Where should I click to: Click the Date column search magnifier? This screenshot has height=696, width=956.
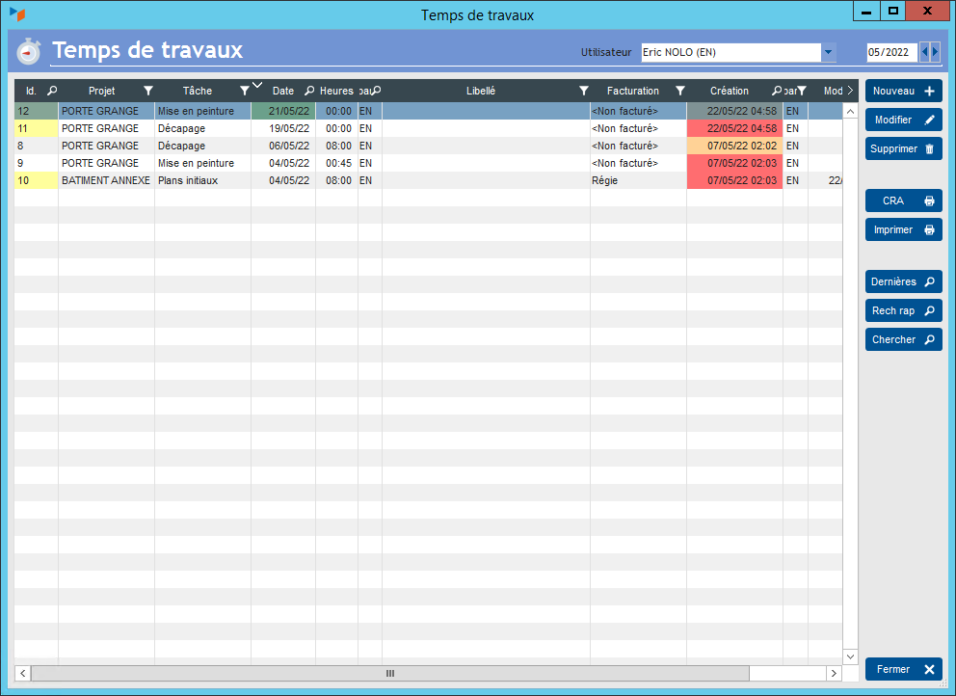tap(308, 91)
